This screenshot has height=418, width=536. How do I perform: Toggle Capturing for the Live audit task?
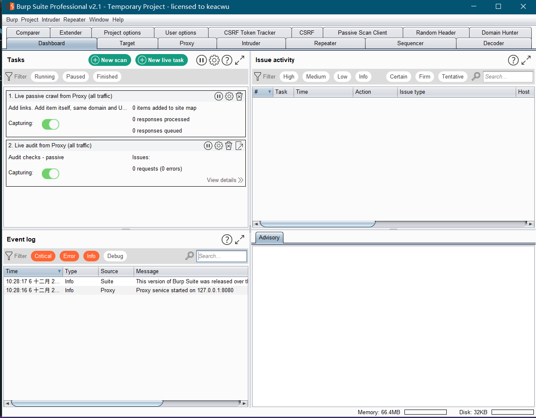point(50,174)
